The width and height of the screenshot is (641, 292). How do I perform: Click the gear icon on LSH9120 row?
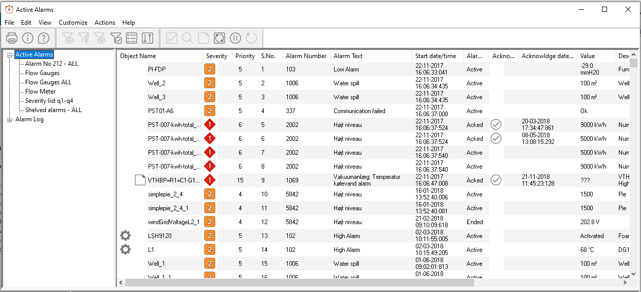point(125,235)
